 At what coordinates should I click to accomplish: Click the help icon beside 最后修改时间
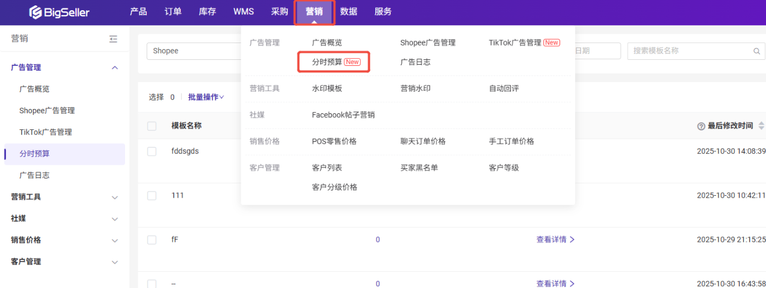701,126
